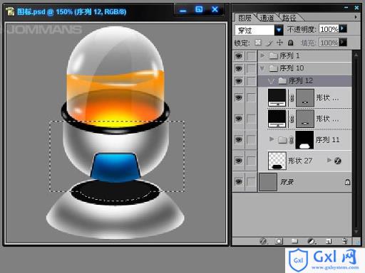Toggle visibility of 背景 layer

(x=238, y=182)
